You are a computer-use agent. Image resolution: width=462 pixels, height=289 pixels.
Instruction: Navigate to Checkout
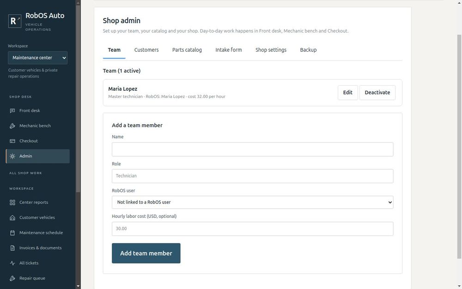(x=38, y=141)
